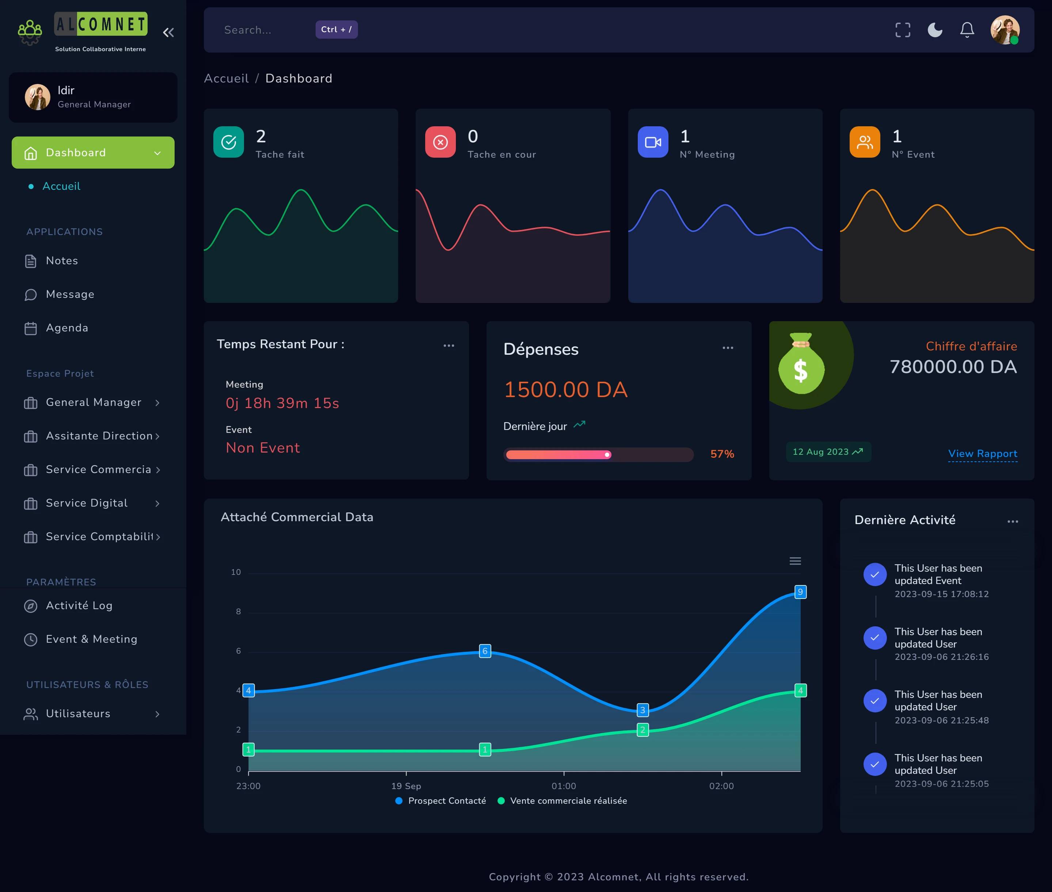Click the Accueil breadcrumb link
This screenshot has width=1052, height=892.
(x=226, y=78)
